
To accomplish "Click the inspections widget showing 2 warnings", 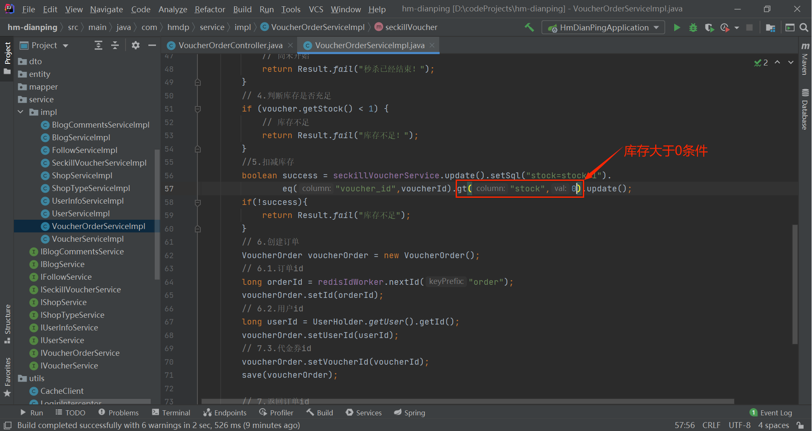I will click(761, 63).
